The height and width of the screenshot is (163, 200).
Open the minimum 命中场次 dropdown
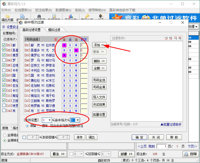(x=49, y=120)
